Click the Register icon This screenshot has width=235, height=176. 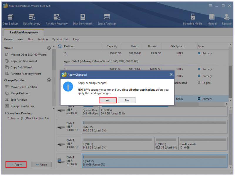click(x=227, y=19)
